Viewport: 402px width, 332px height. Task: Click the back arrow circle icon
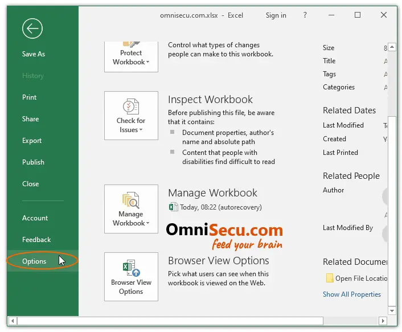pyautogui.click(x=32, y=28)
